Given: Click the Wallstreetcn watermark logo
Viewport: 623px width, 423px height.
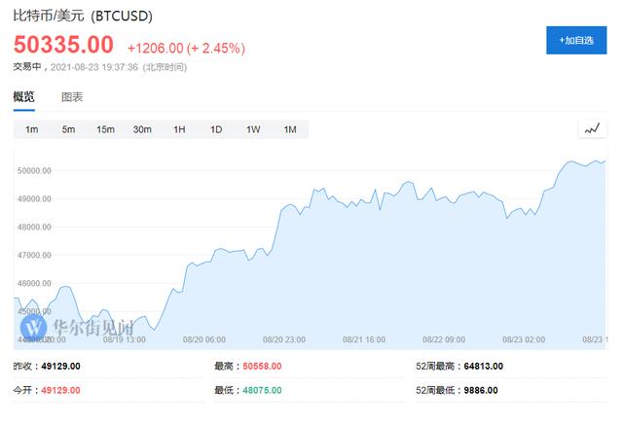Looking at the screenshot, I should point(33,328).
